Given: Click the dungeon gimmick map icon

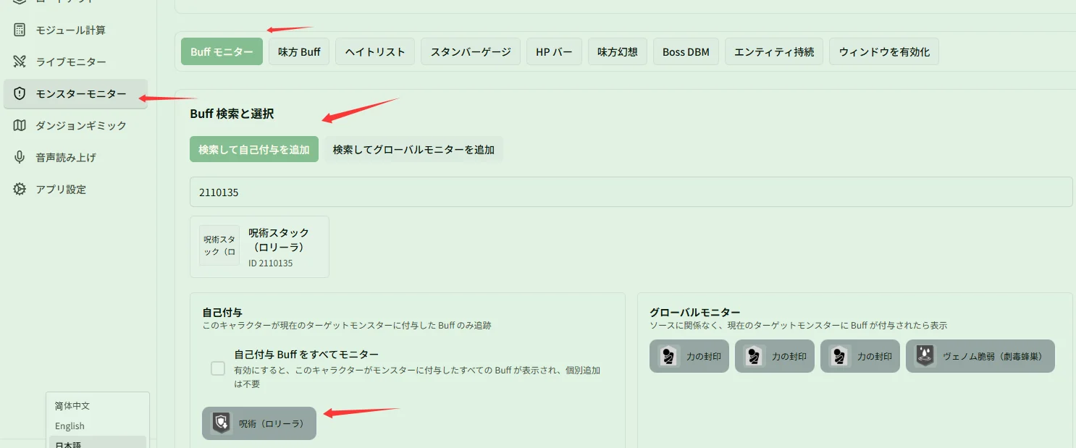Looking at the screenshot, I should pos(20,125).
